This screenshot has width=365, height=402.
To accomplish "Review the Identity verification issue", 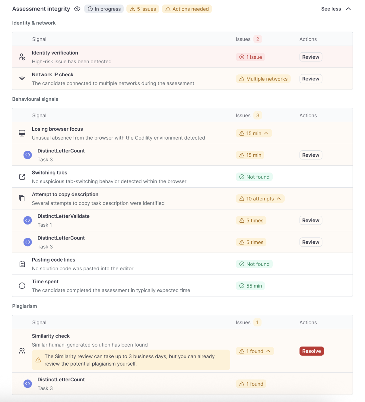I will tap(310, 57).
